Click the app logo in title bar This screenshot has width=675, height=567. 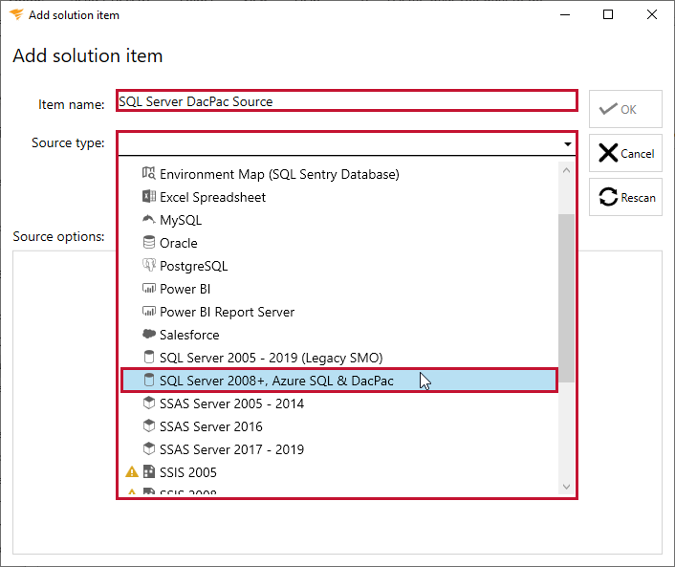(16, 14)
